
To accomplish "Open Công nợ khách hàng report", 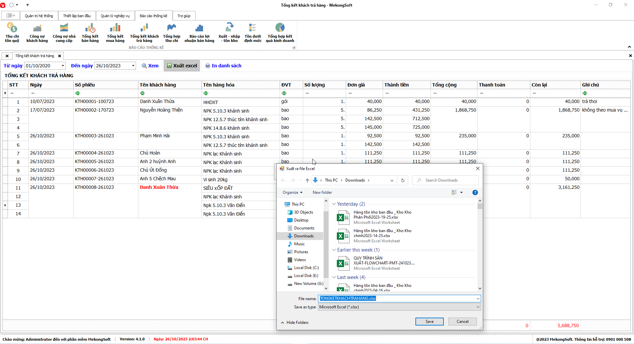I will 37,32.
